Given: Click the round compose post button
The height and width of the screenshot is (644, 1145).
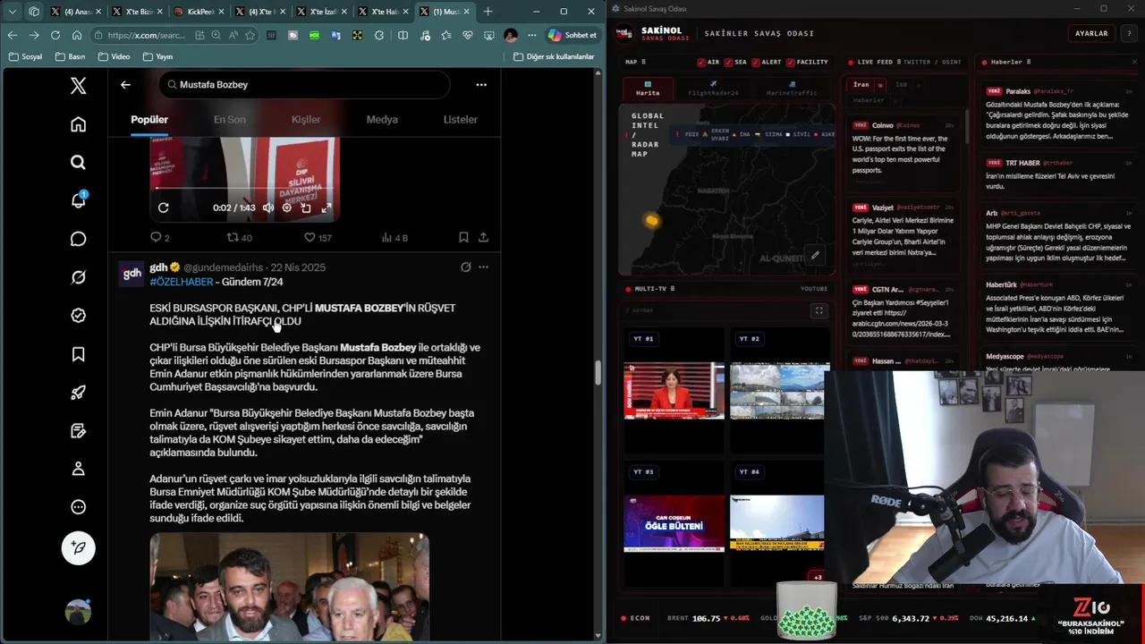Looking at the screenshot, I should (79, 547).
